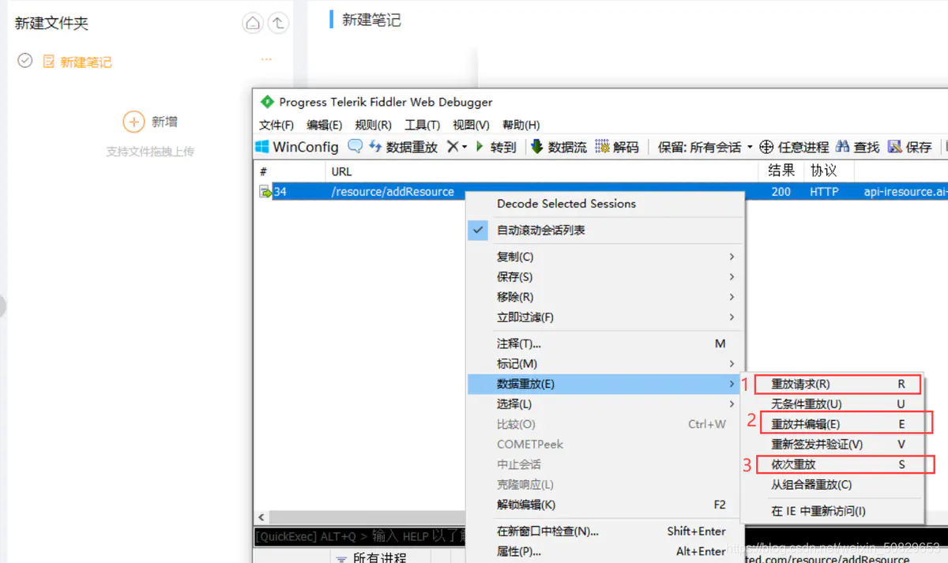Click HTTP protocol cell of session 34
The image size is (948, 563).
[x=824, y=192]
